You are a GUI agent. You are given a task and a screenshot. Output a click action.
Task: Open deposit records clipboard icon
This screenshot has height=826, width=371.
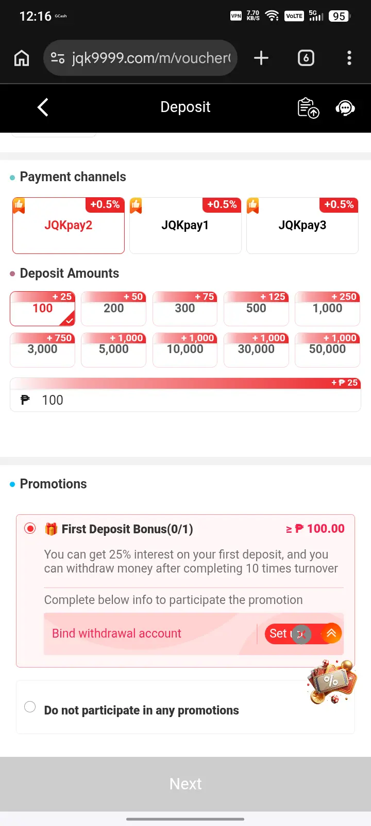click(308, 107)
